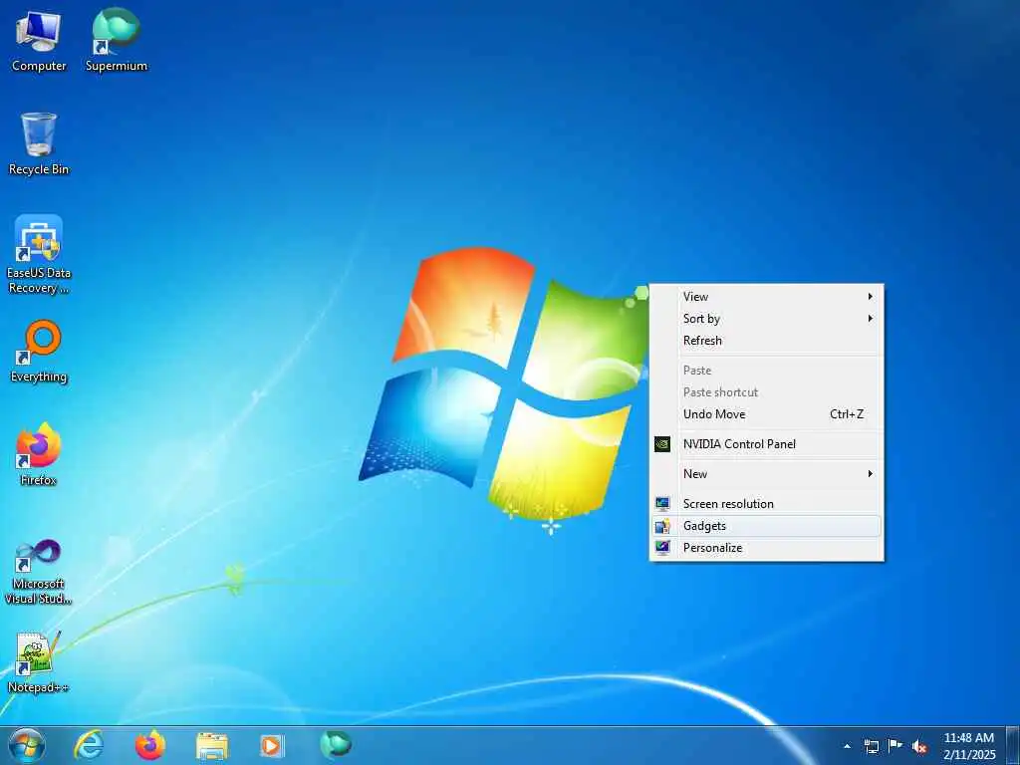Open NVIDIA Control Panel from context menu

(766, 444)
